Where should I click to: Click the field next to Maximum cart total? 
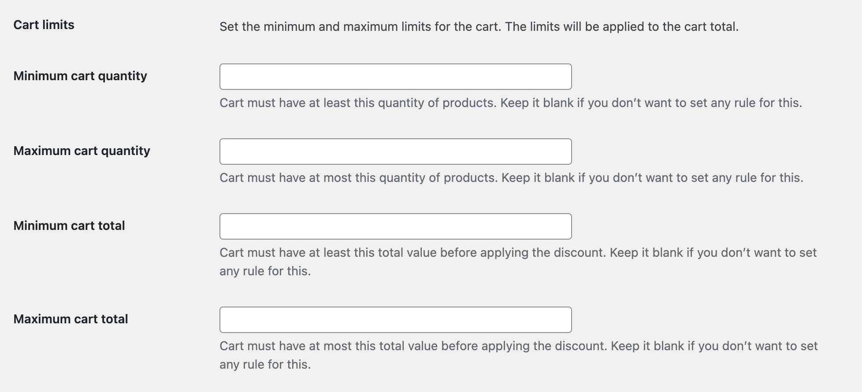click(x=395, y=319)
